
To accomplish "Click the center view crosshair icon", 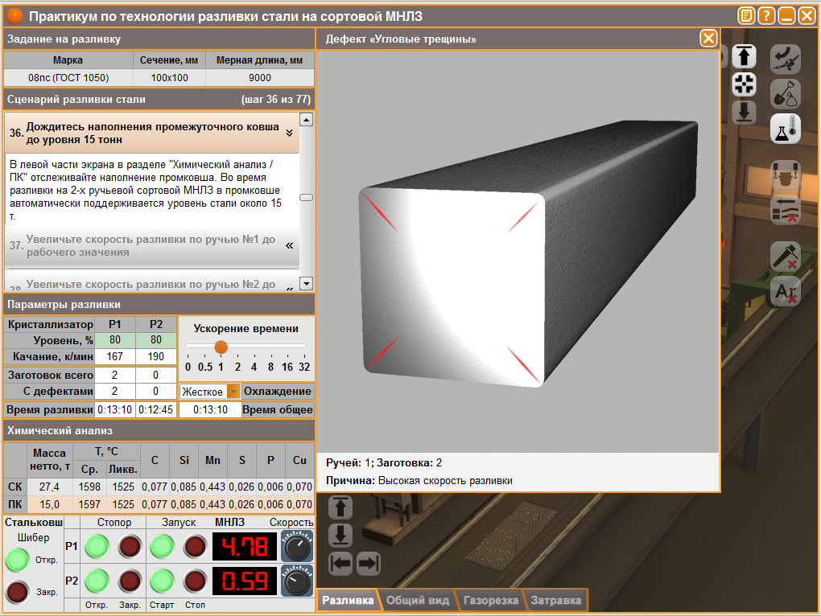I will coord(744,84).
